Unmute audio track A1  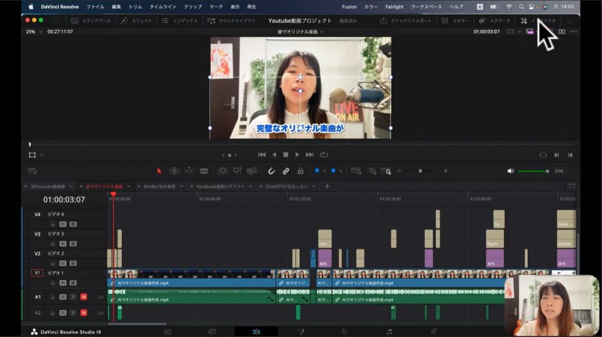pos(83,297)
